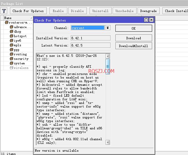Image resolution: width=188 pixels, height=155 pixels.
Task: Click changelog scrollbar down arrow
Action: pos(108,142)
